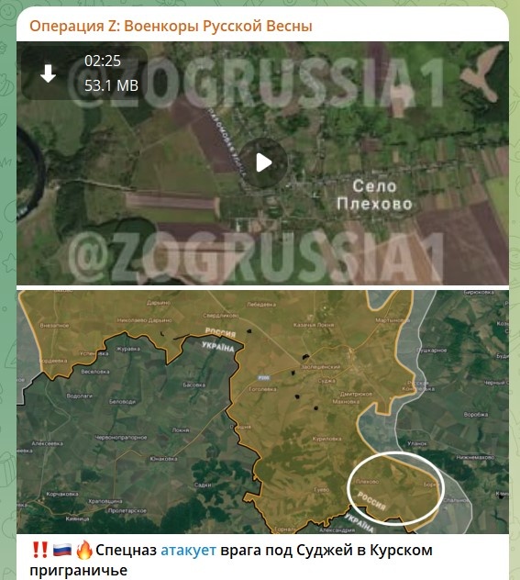Click the @ZOGRUSSIA1 watermark at video top

(x=255, y=83)
